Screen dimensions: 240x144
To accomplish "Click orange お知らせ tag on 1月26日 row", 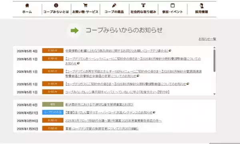I will [x=53, y=128].
